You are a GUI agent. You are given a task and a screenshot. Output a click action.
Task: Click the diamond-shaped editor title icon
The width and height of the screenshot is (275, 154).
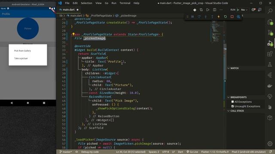pyautogui.click(x=195, y=10)
